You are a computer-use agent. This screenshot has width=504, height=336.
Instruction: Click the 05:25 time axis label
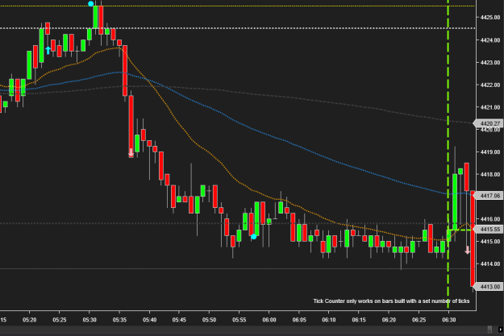click(60, 320)
